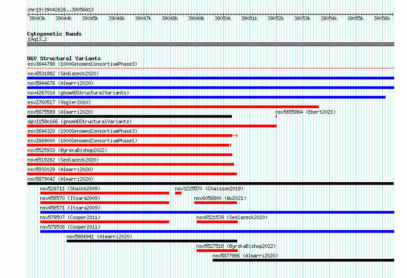Open nsv5527518 (ByrskaBishop2022) variant

tap(236, 246)
